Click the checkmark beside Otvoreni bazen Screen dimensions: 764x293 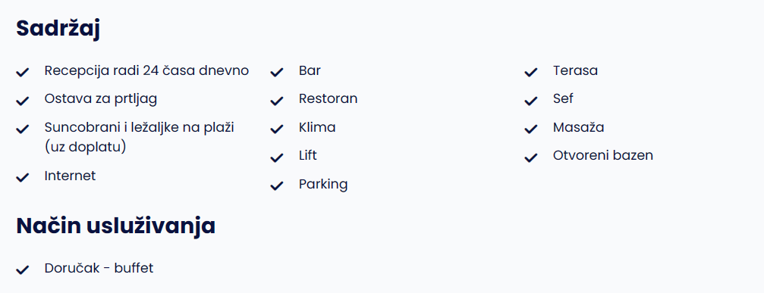click(x=531, y=157)
